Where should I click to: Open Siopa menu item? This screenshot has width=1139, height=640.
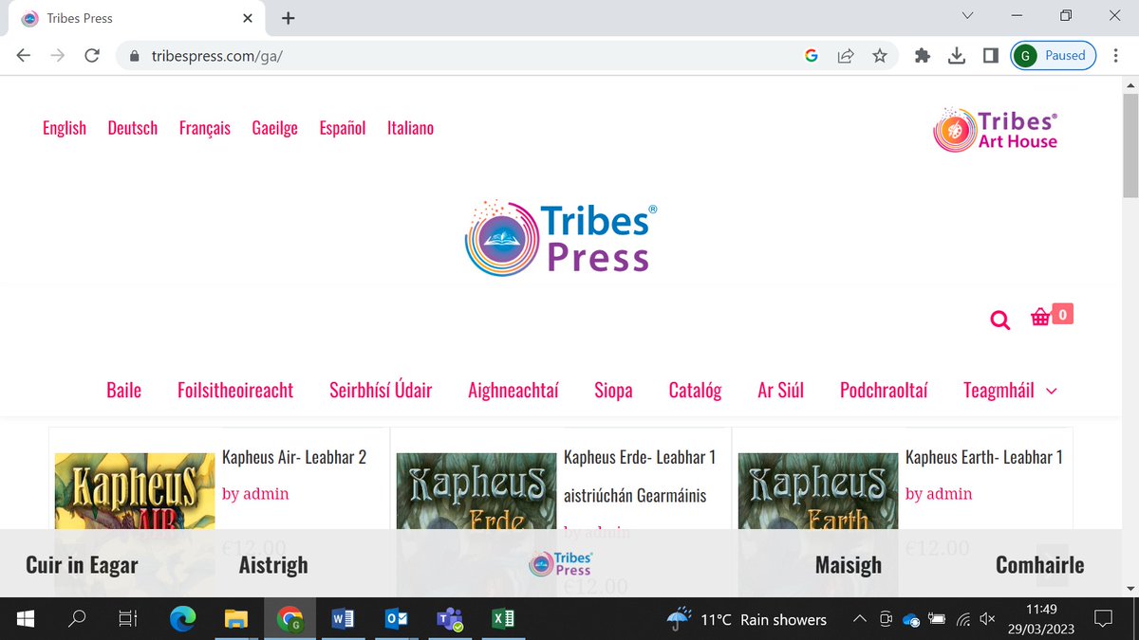coord(613,390)
